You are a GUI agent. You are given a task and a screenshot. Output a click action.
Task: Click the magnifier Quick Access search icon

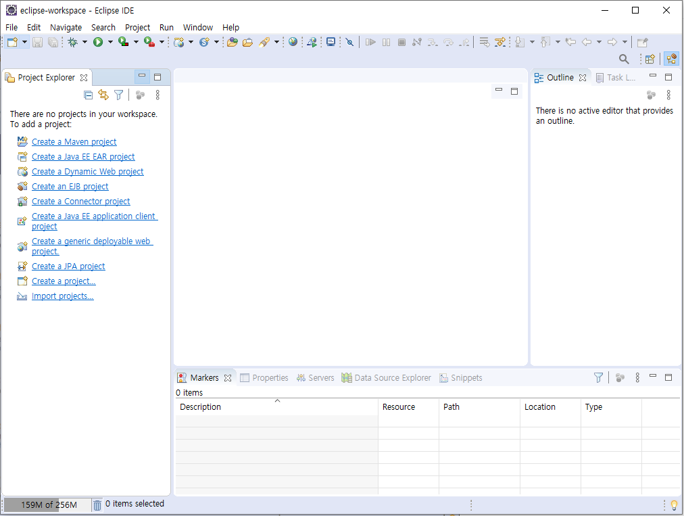pos(625,59)
